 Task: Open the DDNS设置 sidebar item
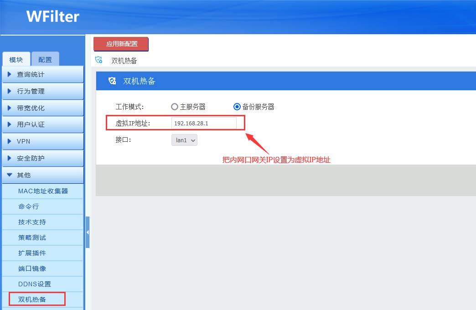click(35, 284)
